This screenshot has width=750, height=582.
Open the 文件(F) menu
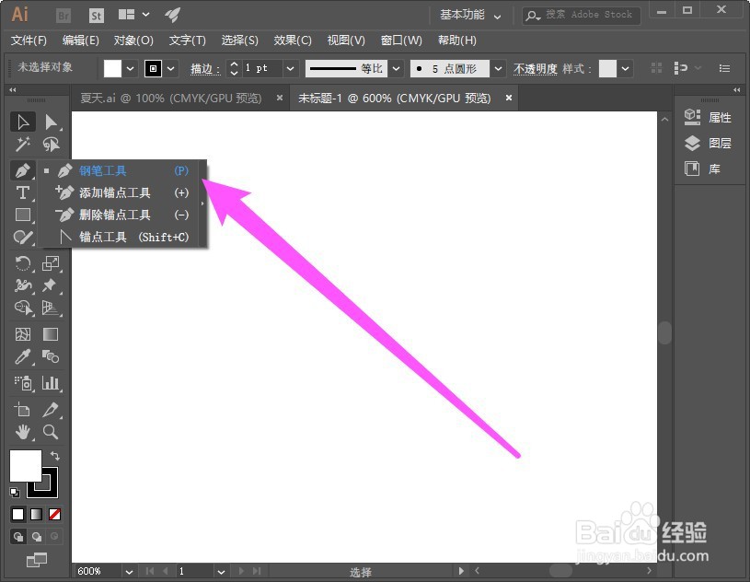[29, 41]
